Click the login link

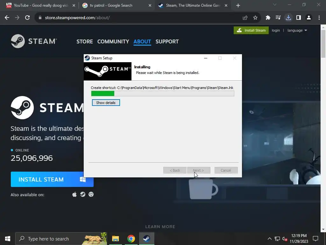pyautogui.click(x=276, y=30)
